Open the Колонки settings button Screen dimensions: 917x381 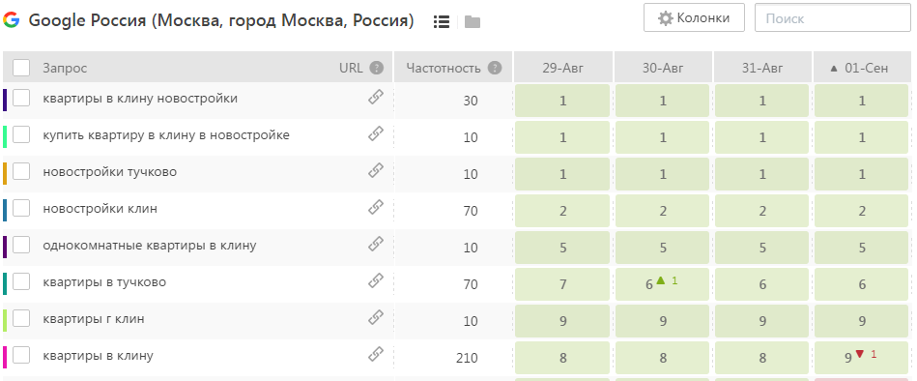pos(694,18)
